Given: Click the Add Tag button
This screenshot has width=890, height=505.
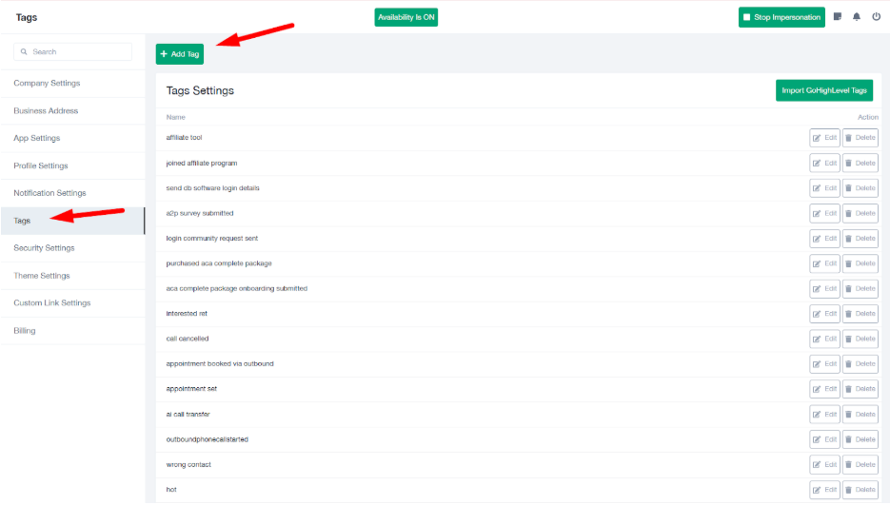Looking at the screenshot, I should pos(180,54).
